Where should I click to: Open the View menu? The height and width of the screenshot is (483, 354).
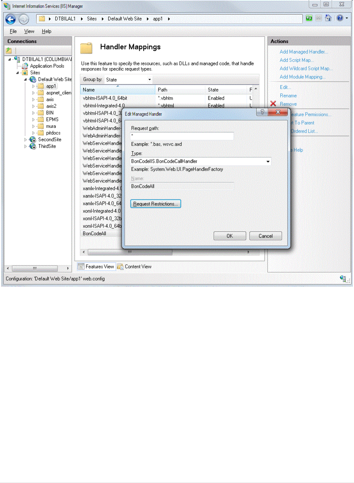pos(29,32)
